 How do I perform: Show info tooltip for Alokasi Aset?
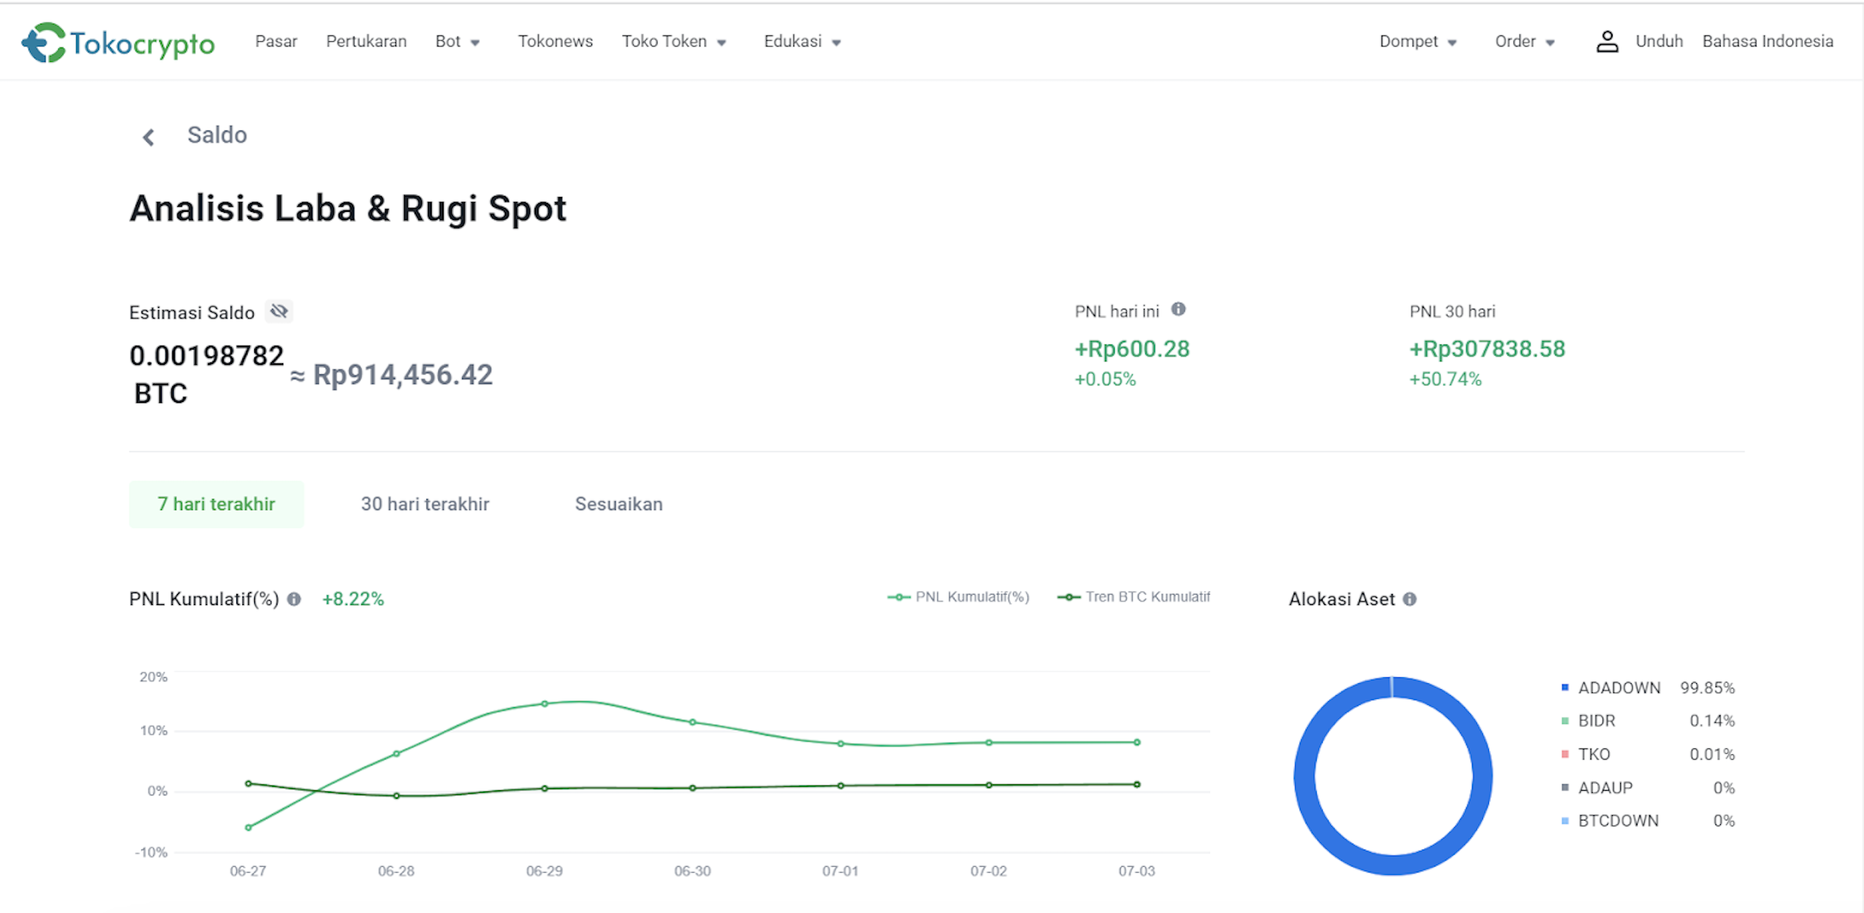pos(1409,599)
